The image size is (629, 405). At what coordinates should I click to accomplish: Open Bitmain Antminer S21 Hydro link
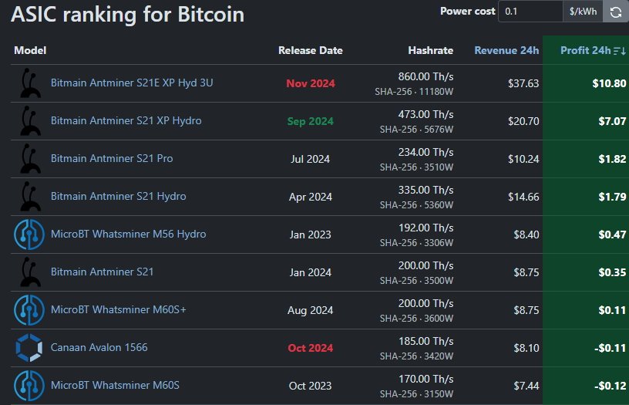click(119, 196)
